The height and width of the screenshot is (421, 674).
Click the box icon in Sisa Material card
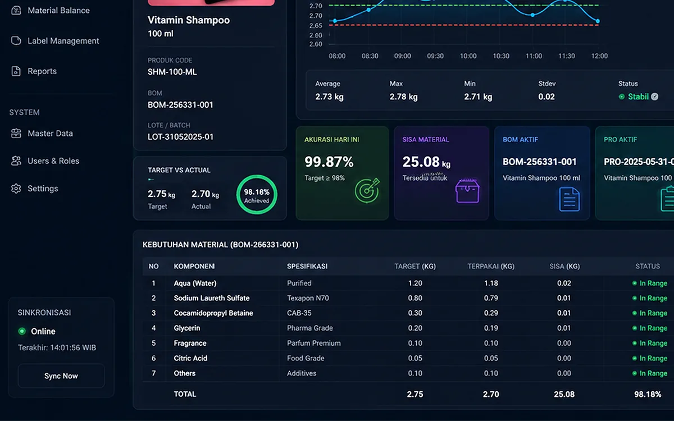(467, 191)
